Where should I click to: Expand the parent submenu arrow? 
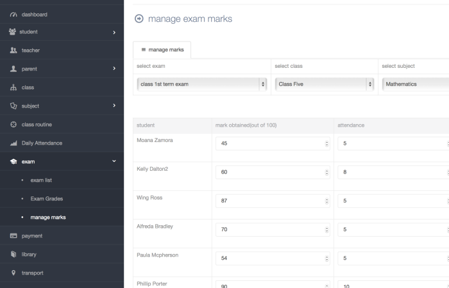pos(114,68)
